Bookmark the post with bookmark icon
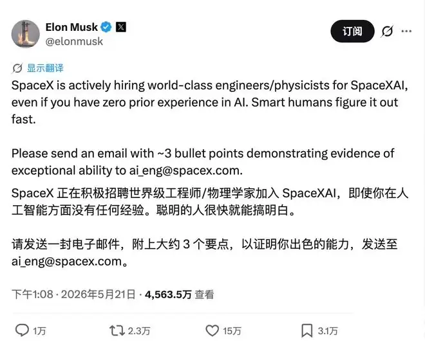This screenshot has height=342, width=425. (307, 330)
